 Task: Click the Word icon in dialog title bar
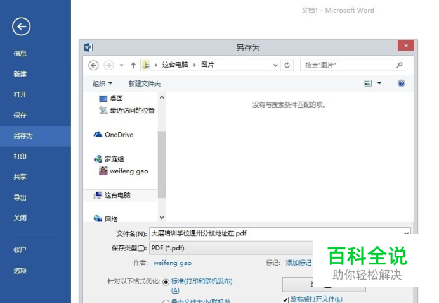pos(88,47)
